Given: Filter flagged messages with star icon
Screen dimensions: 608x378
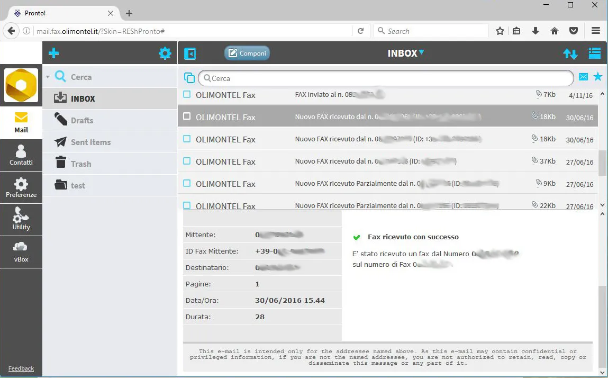Looking at the screenshot, I should [598, 77].
